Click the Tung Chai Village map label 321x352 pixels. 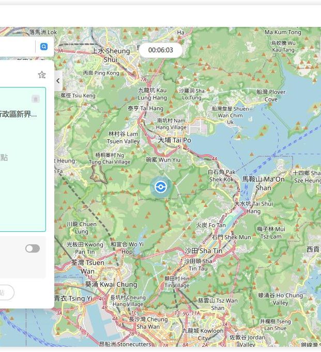pyautogui.click(x=109, y=158)
